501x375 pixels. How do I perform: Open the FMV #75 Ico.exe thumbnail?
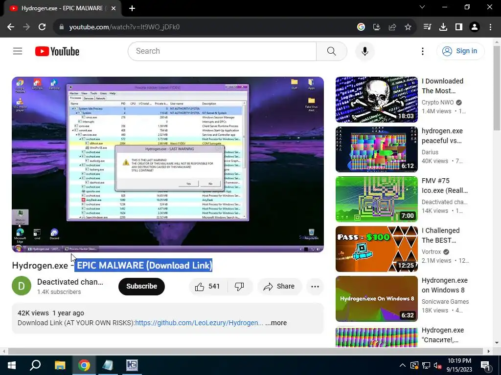(376, 199)
